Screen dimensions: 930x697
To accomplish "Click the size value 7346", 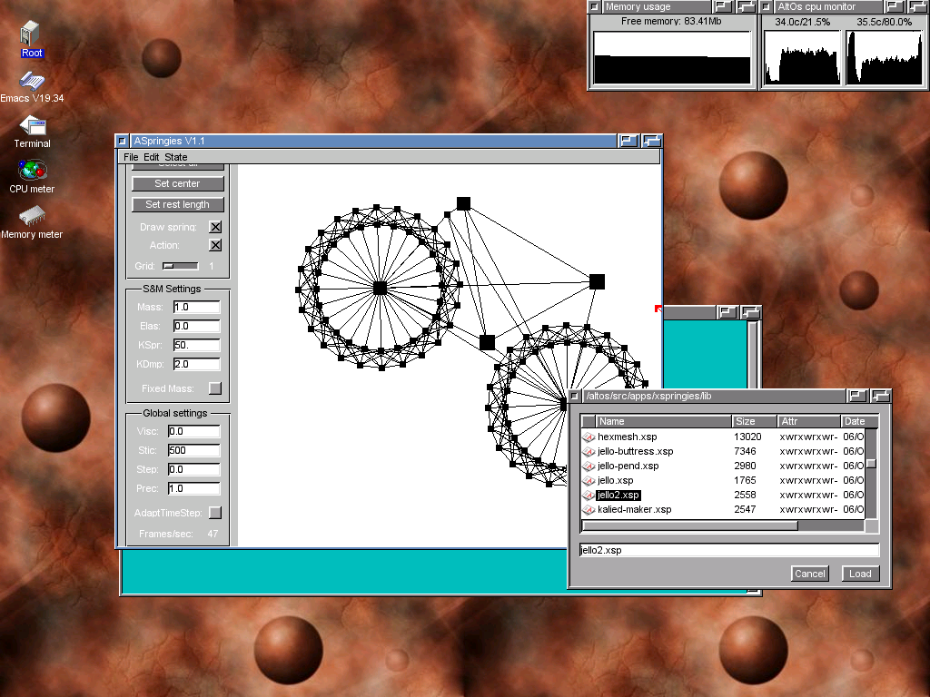I will (x=745, y=452).
